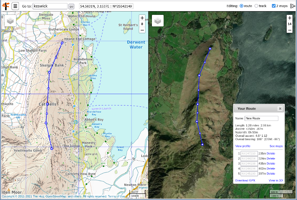
Task: Zoom out on the left map
Action: coord(142,30)
